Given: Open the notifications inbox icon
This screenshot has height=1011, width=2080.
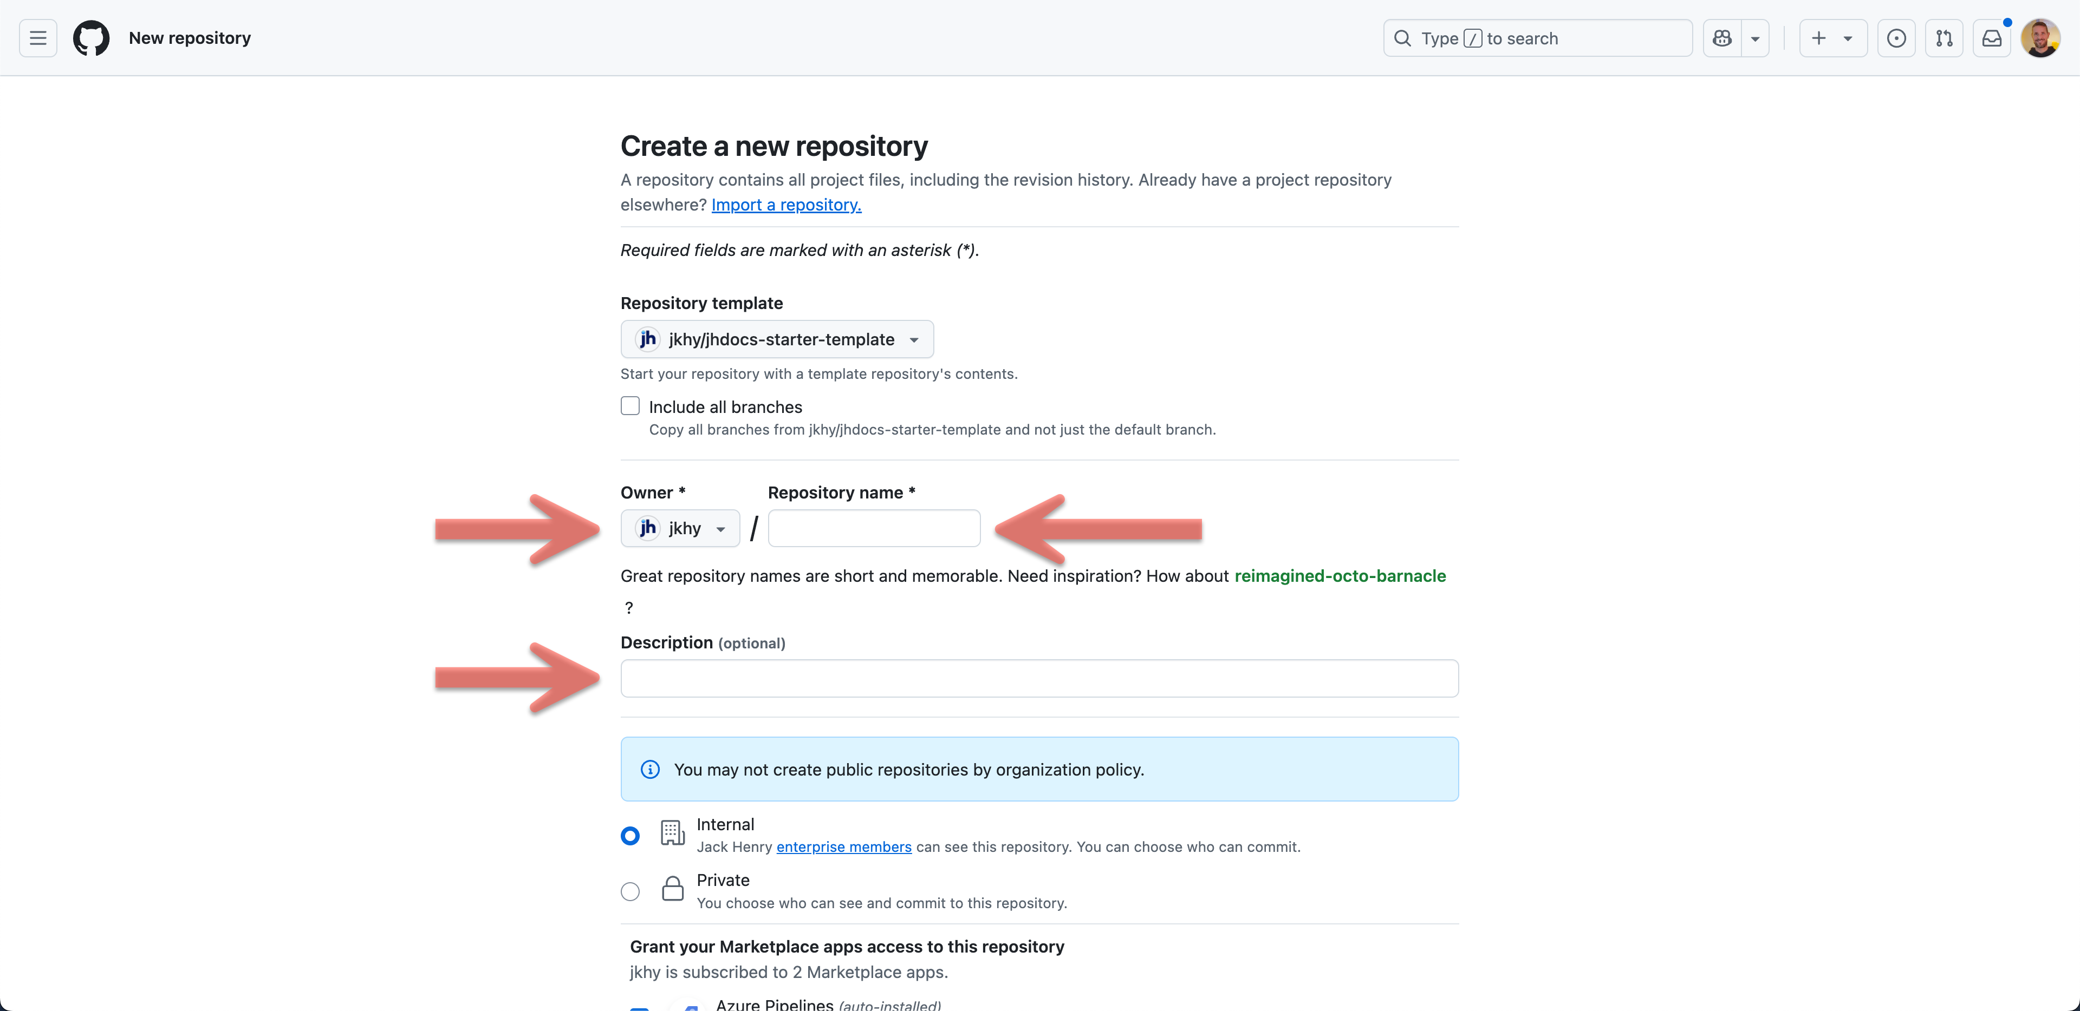Looking at the screenshot, I should tap(1991, 38).
